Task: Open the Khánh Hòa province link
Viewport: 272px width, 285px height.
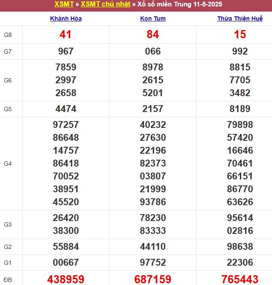Action: click(x=66, y=18)
